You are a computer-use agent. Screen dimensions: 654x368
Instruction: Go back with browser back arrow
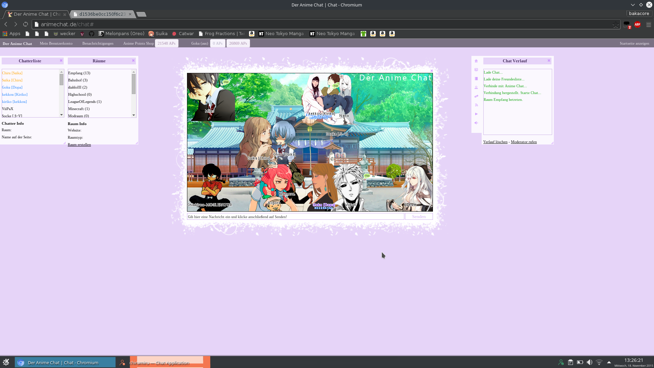6,24
